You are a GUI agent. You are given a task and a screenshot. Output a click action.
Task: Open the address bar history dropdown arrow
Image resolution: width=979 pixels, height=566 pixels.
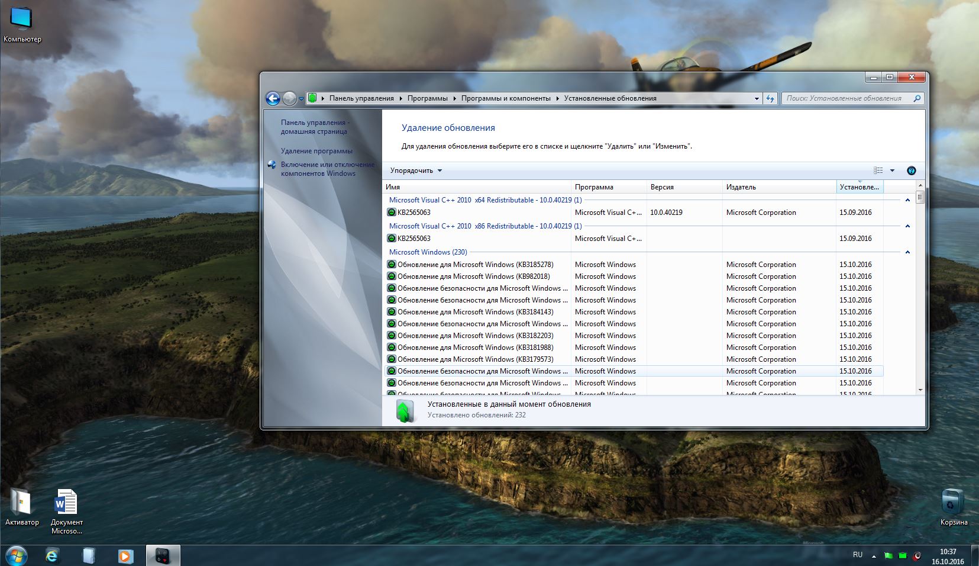click(757, 99)
